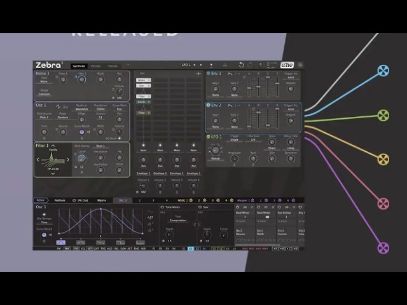
Task: Click the undo arrow icon in Zebra header
Action: point(241,65)
